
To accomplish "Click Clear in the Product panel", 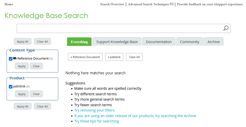I will tap(36, 94).
